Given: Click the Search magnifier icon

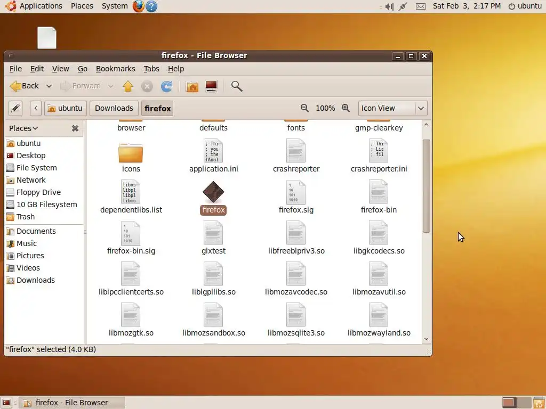Looking at the screenshot, I should pos(237,86).
